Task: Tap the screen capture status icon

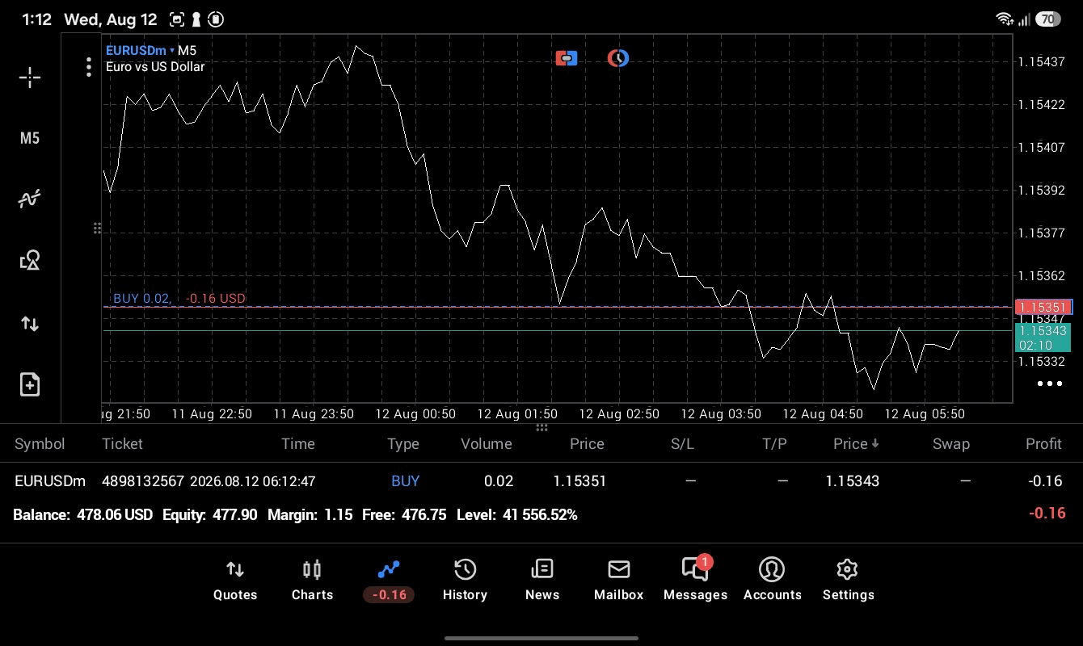Action: tap(177, 19)
